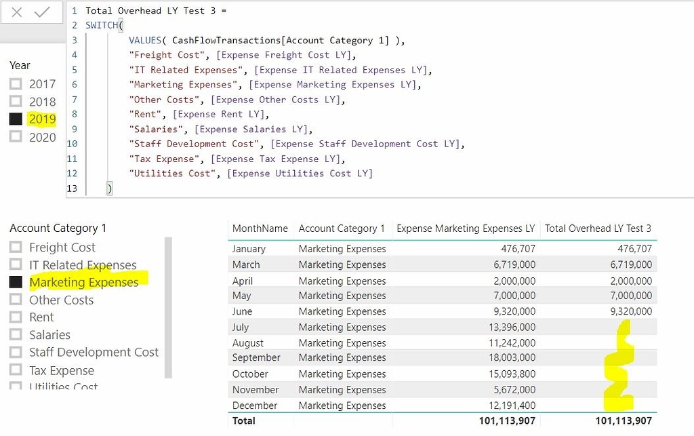694x436 pixels.
Task: Check the 2017 option in Year slicer
Action: pyautogui.click(x=17, y=84)
